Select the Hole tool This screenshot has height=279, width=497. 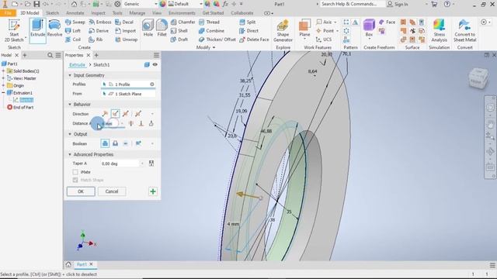[148, 28]
